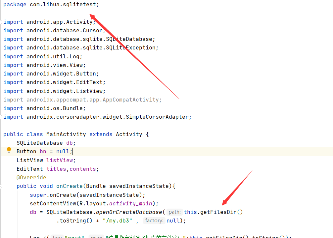Click the @Override annotation
Screen dimensions: 333x238
click(31, 177)
